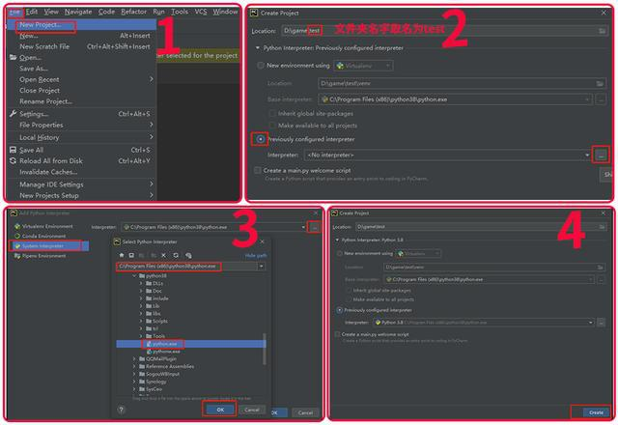Expand the Manage IDE Settings submenu arrow
This screenshot has height=425, width=618.
pyautogui.click(x=152, y=184)
